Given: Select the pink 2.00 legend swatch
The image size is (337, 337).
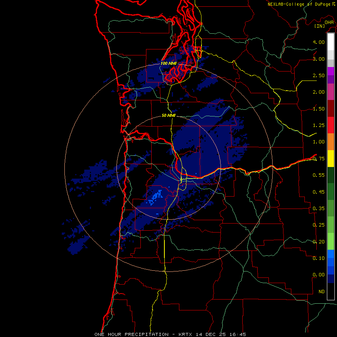Looking at the screenshot, I should pyautogui.click(x=331, y=92).
